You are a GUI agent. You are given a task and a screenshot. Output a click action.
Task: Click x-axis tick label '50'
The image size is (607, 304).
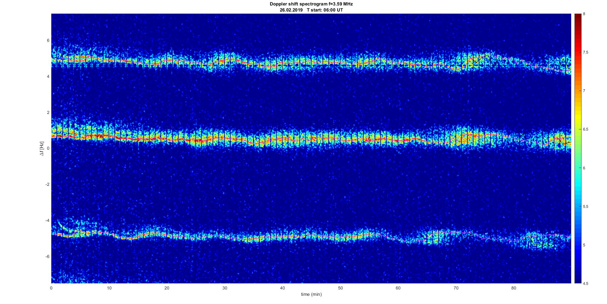click(340, 288)
